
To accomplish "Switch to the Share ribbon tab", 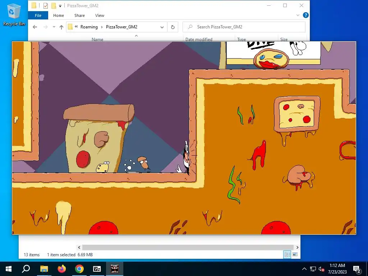I will click(x=79, y=15).
